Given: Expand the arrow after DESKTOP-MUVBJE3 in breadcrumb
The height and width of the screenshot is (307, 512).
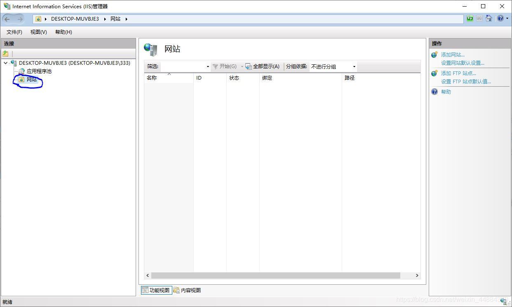Looking at the screenshot, I should (x=105, y=19).
